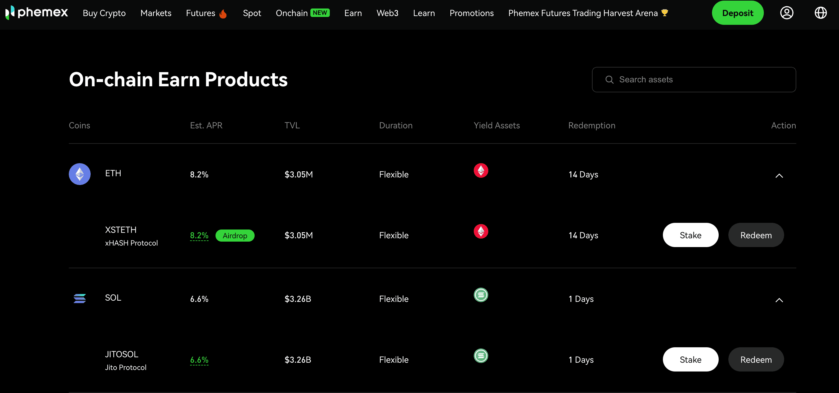Screen dimensions: 839x393
Task: Click the Futures flame icon
Action: tap(223, 13)
